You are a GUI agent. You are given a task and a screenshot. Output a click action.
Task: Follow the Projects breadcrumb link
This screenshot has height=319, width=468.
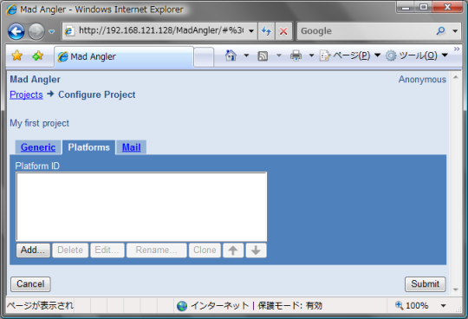coord(26,94)
